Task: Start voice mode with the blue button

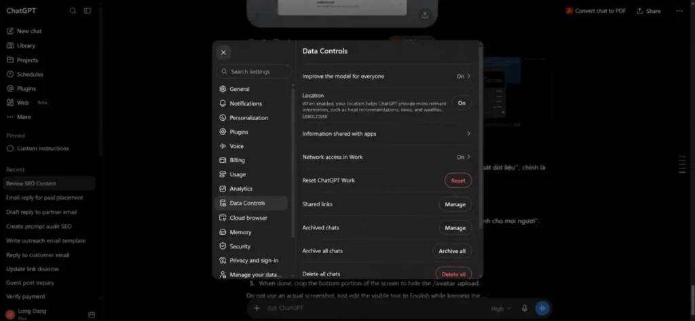Action: [x=542, y=308]
